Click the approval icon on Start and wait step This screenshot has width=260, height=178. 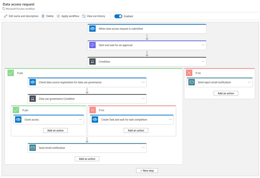coord(92,45)
